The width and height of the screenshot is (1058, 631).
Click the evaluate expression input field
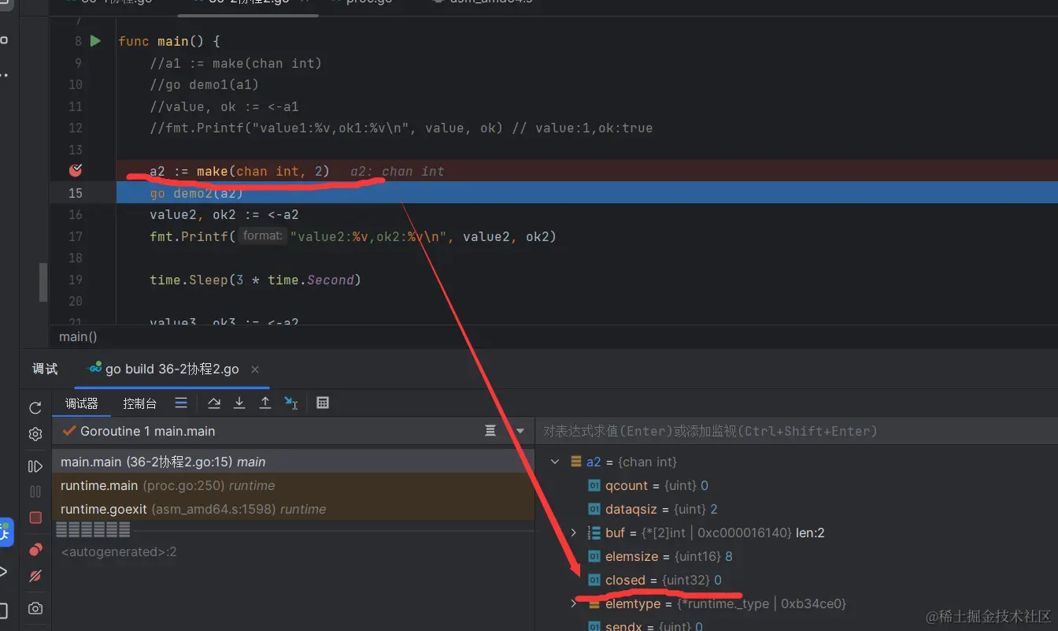pos(797,431)
